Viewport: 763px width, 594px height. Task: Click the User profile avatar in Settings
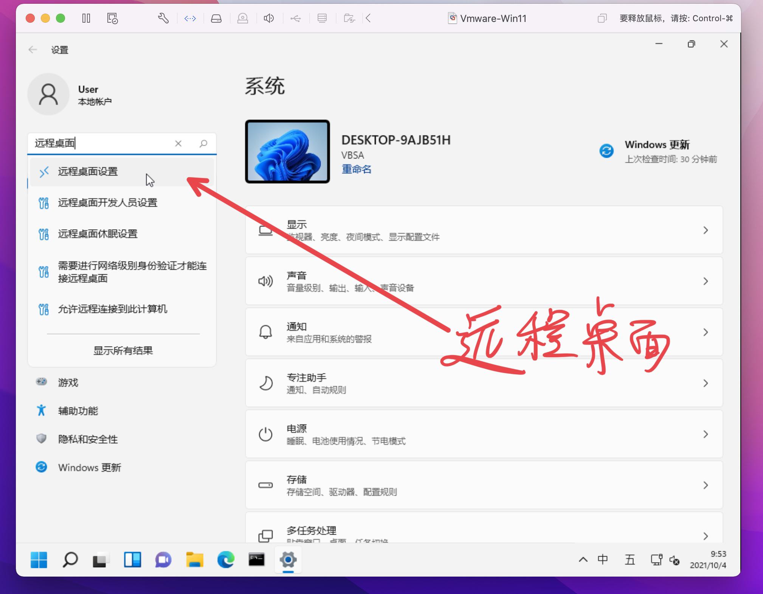click(x=48, y=94)
